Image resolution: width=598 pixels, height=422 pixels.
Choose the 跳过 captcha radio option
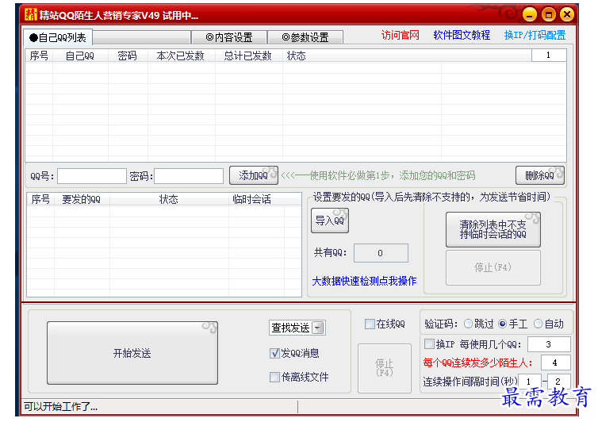coord(468,324)
